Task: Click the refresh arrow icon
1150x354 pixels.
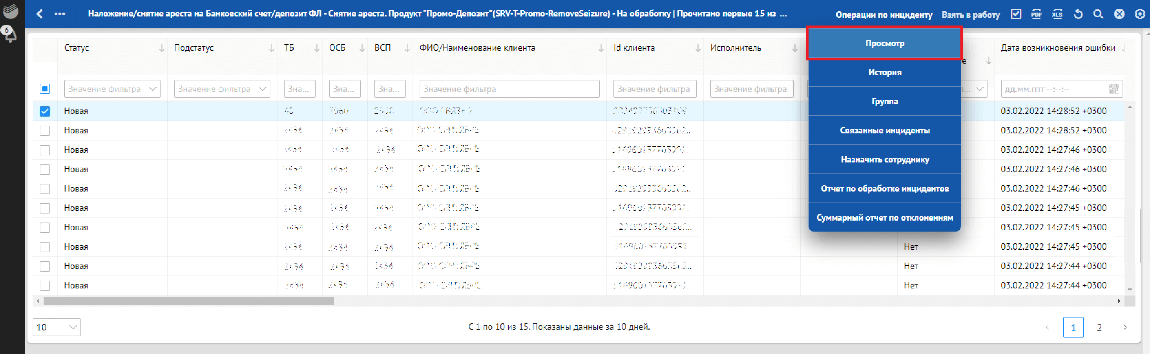Action: (1078, 14)
